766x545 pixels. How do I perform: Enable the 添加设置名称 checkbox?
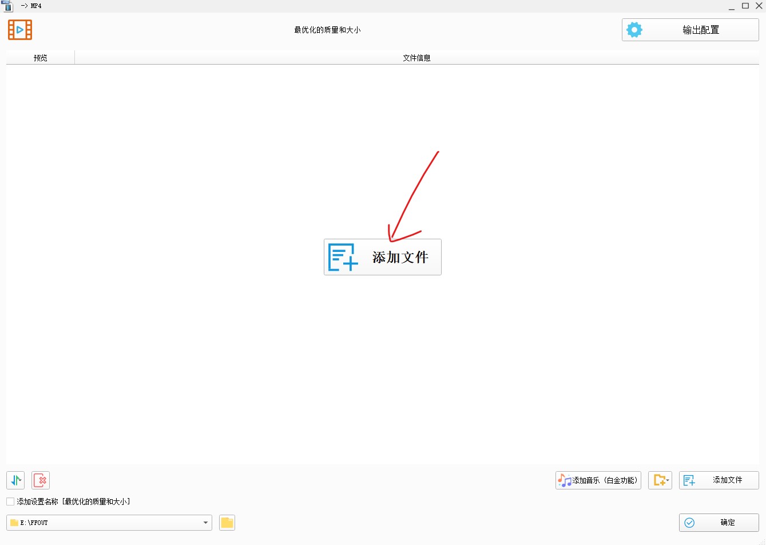(10, 501)
